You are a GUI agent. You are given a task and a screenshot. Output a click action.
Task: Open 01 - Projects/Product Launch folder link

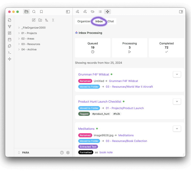[125, 108]
